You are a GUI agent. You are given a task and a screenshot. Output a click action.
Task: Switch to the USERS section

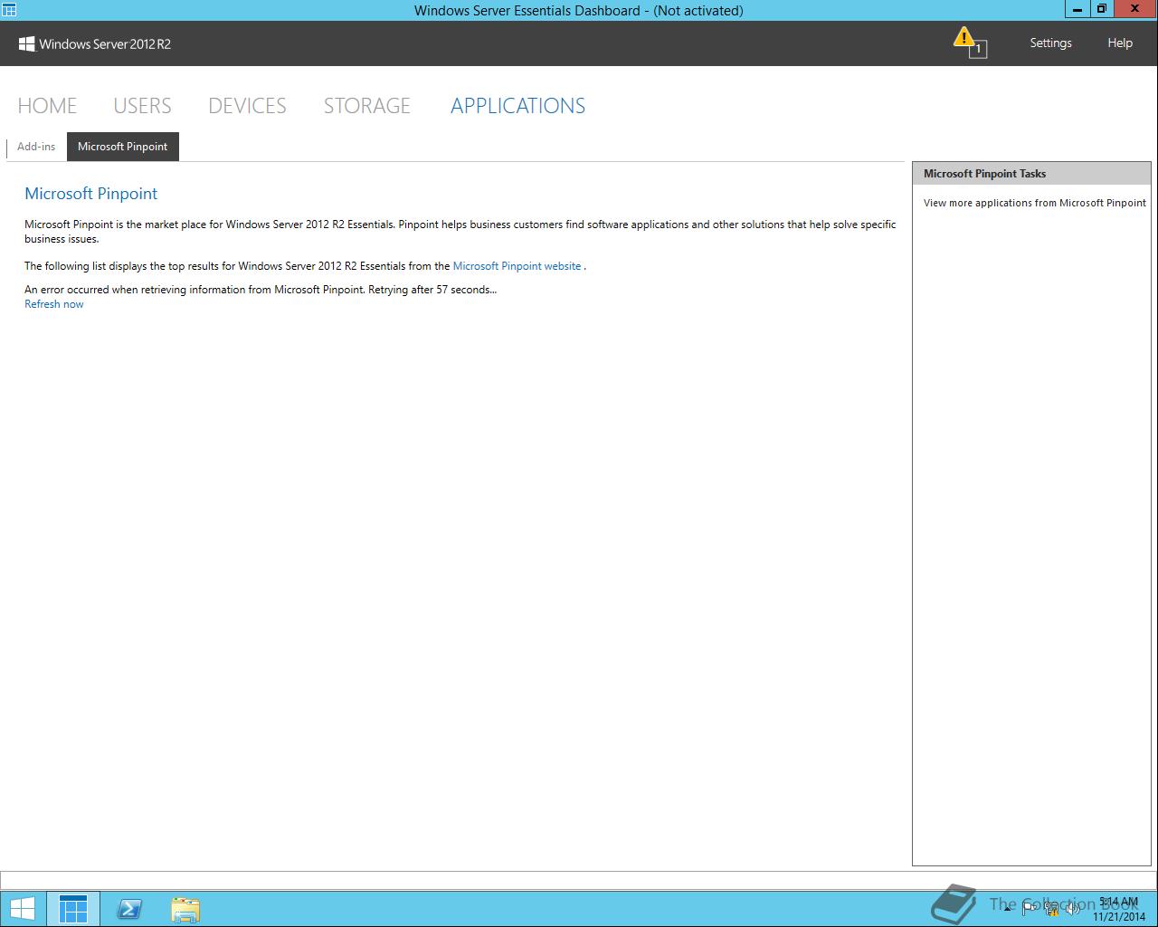point(142,106)
